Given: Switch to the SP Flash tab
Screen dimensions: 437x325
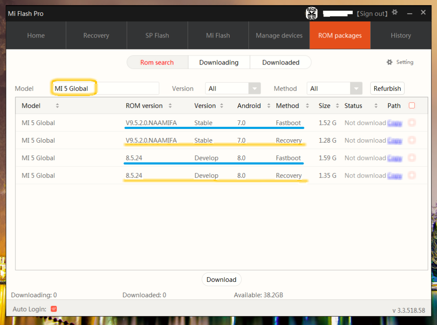Looking at the screenshot, I should pyautogui.click(x=157, y=35).
